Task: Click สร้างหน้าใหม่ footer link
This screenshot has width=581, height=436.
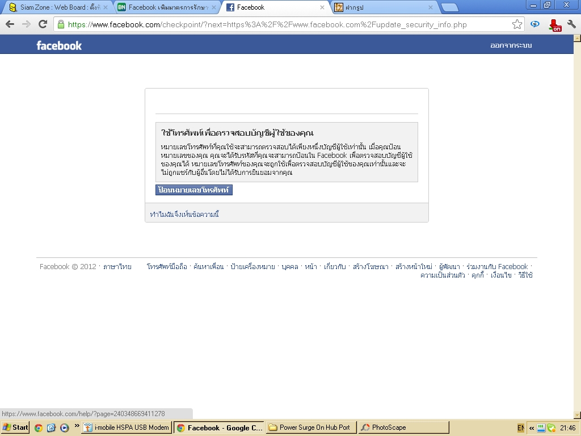Action: [414, 267]
